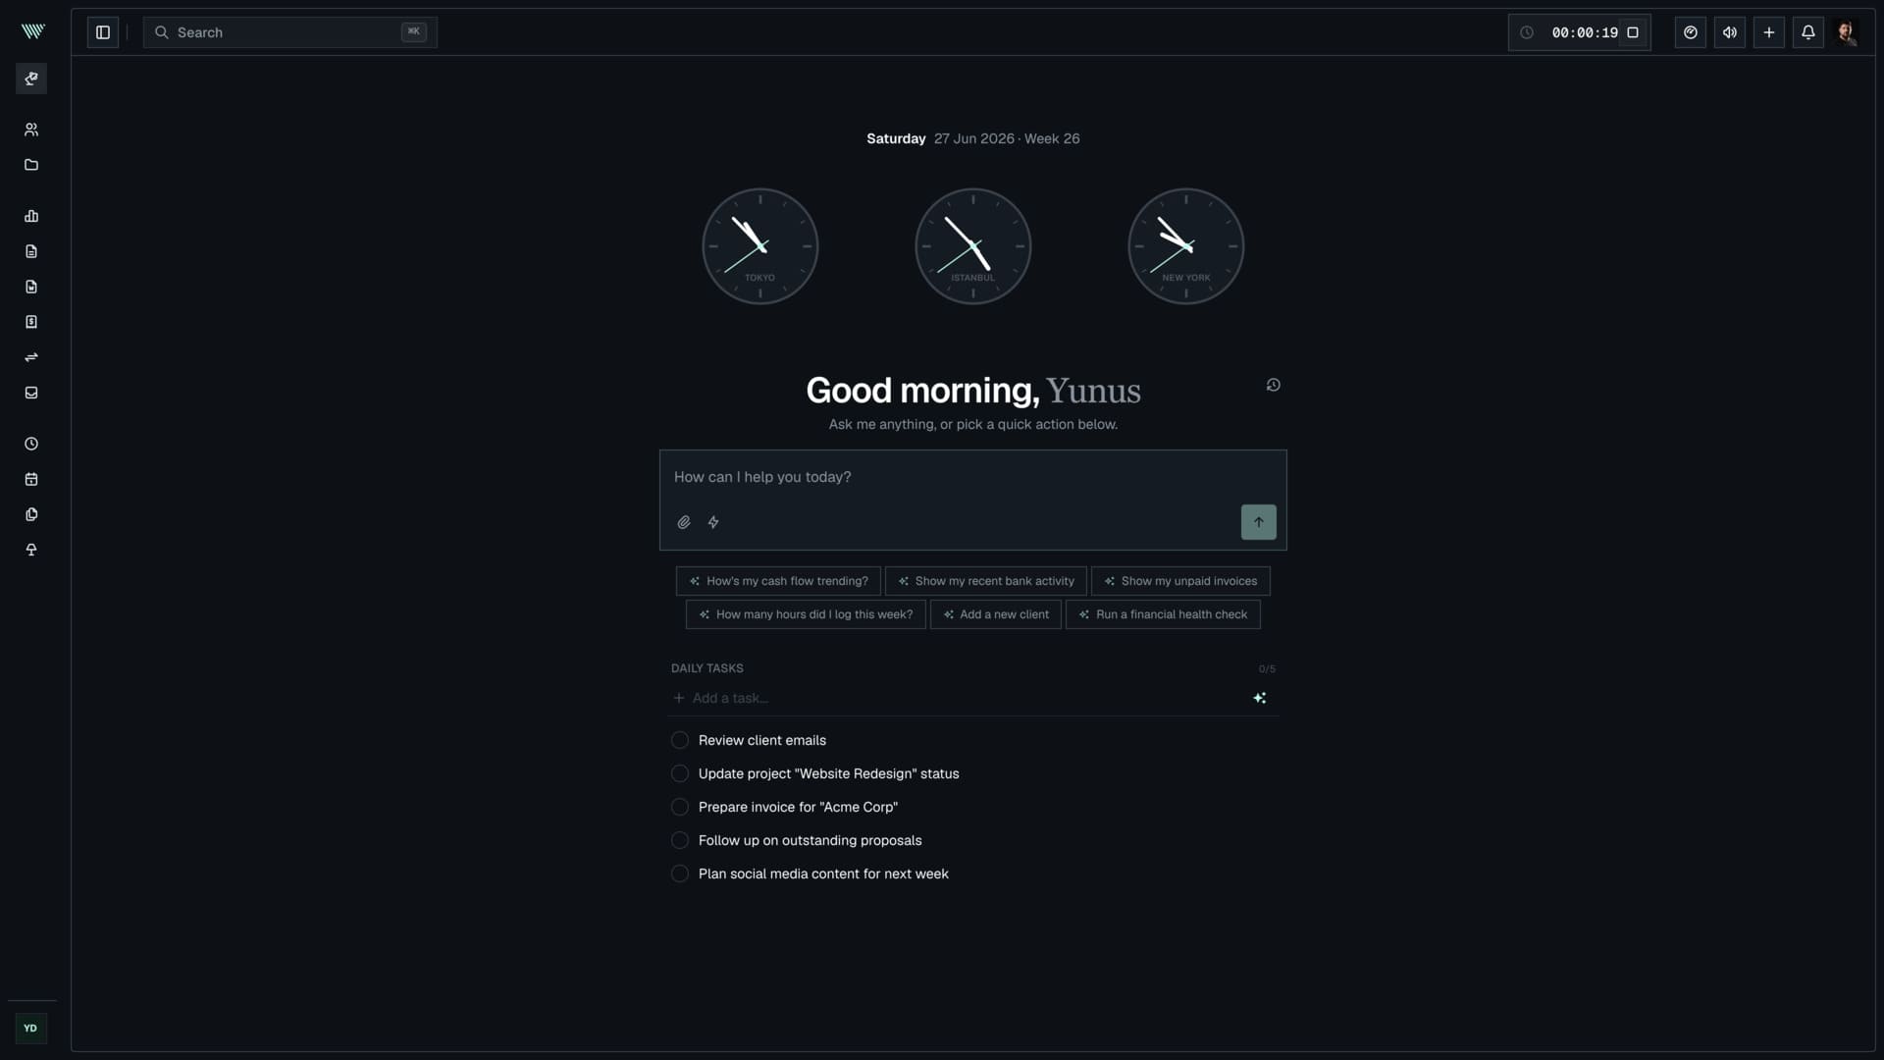Click the 'Follow up on outstanding proposals' text
Screen dimensions: 1884x1060
tap(811, 840)
